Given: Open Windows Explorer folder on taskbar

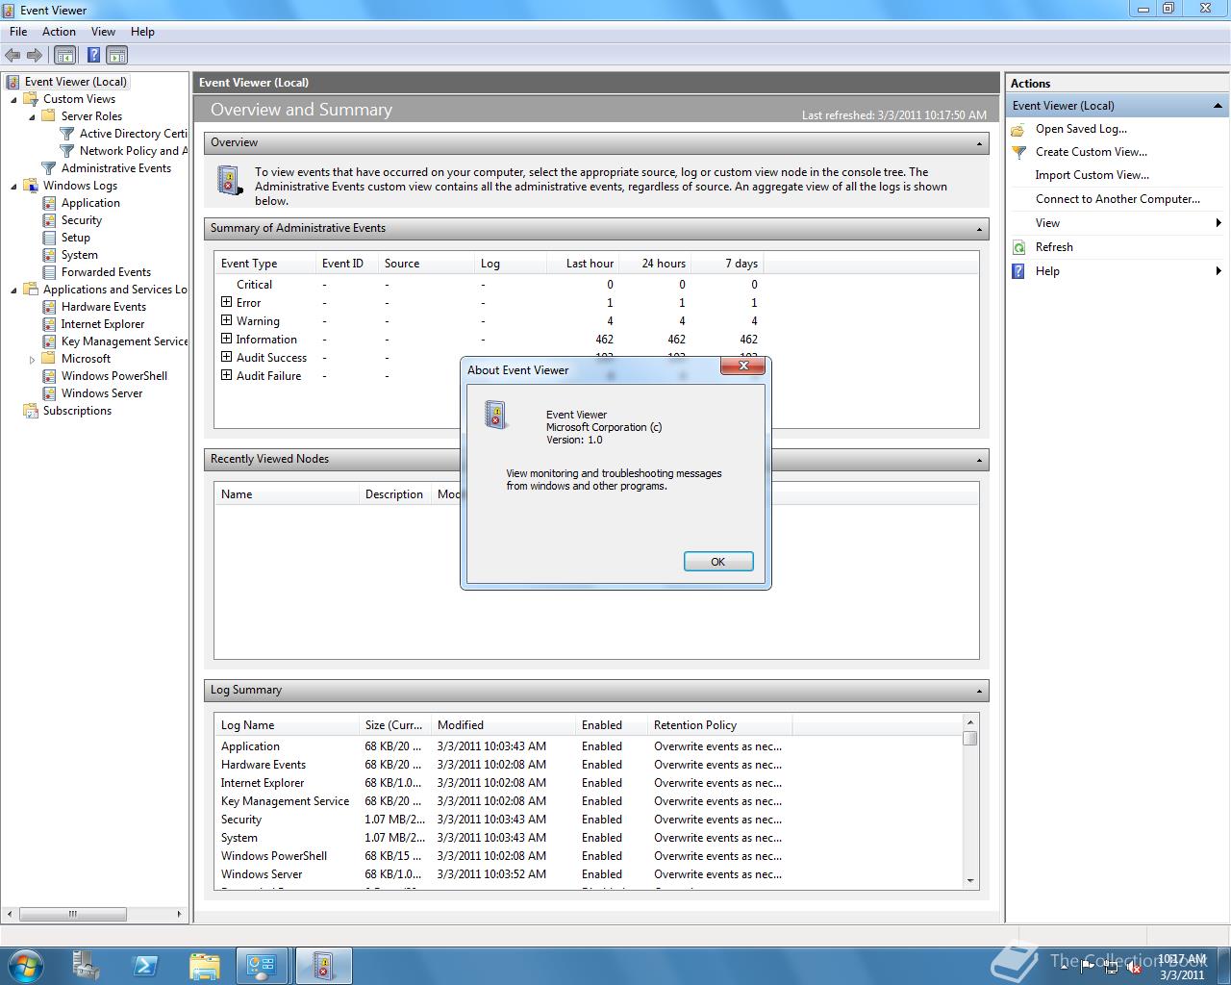Looking at the screenshot, I should click(x=204, y=966).
